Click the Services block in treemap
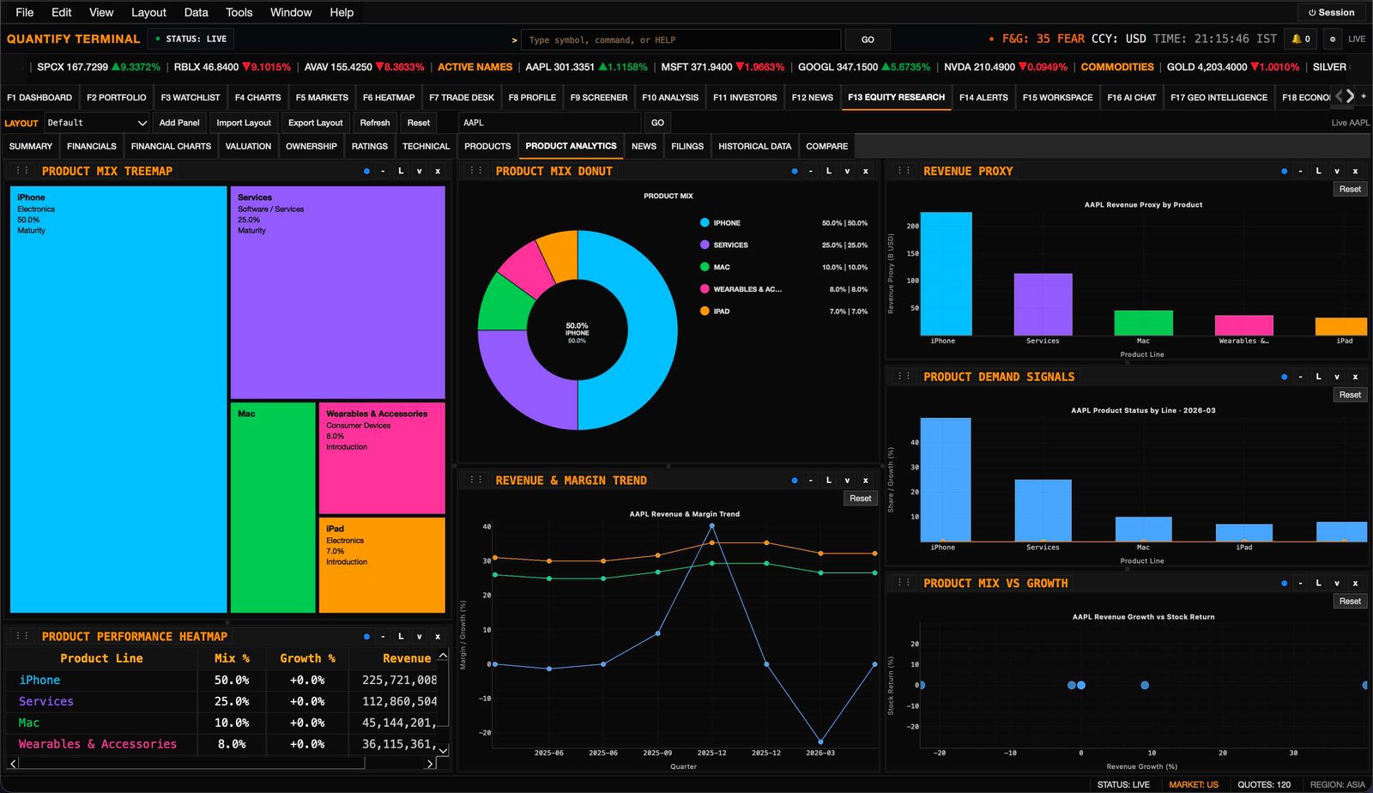The image size is (1373, 793). [337, 293]
